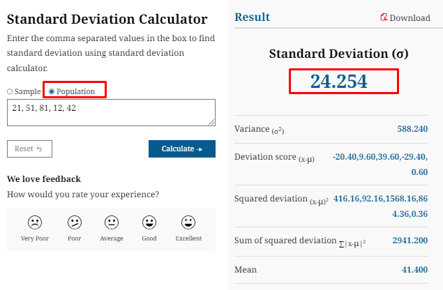
Task: Rate experience as Poor face
Action: pos(75,222)
